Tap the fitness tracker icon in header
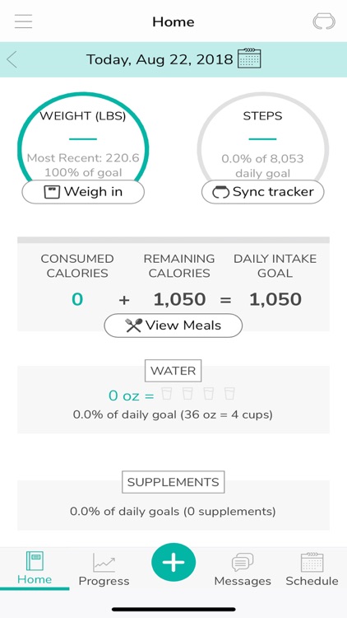 click(324, 21)
